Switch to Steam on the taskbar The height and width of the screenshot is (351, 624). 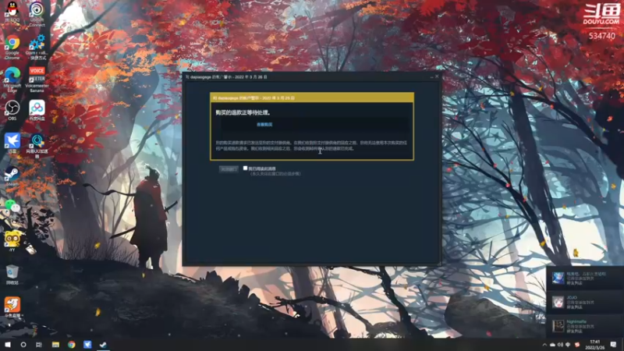(103, 345)
